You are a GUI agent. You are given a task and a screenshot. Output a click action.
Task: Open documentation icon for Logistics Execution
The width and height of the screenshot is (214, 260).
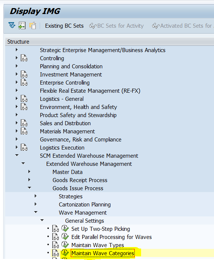24,147
